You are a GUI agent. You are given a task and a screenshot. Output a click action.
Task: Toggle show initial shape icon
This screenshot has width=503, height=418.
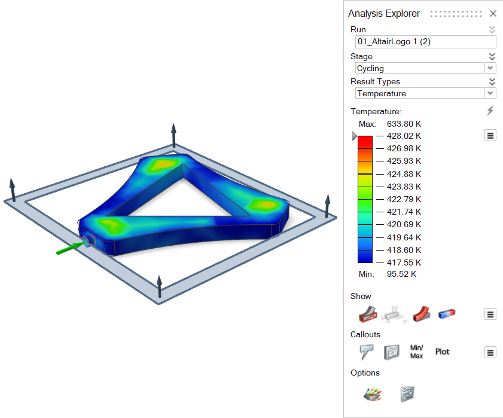pos(368,314)
